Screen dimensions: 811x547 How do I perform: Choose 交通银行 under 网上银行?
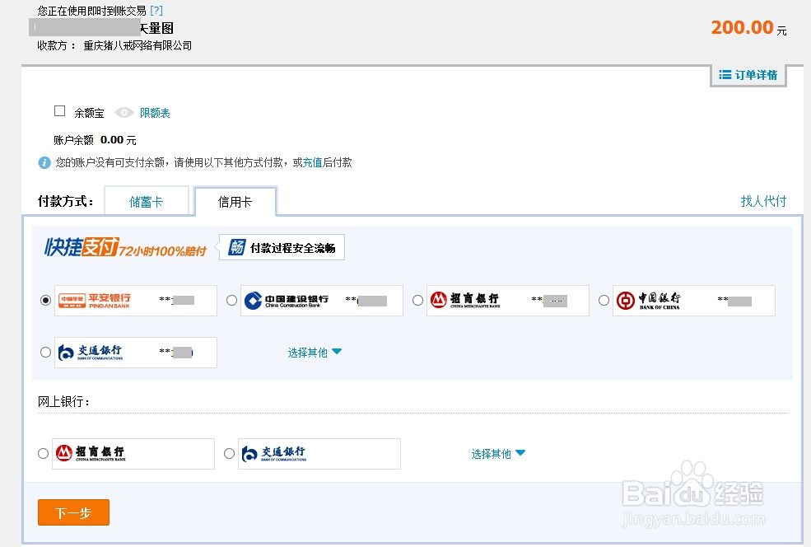coord(229,453)
